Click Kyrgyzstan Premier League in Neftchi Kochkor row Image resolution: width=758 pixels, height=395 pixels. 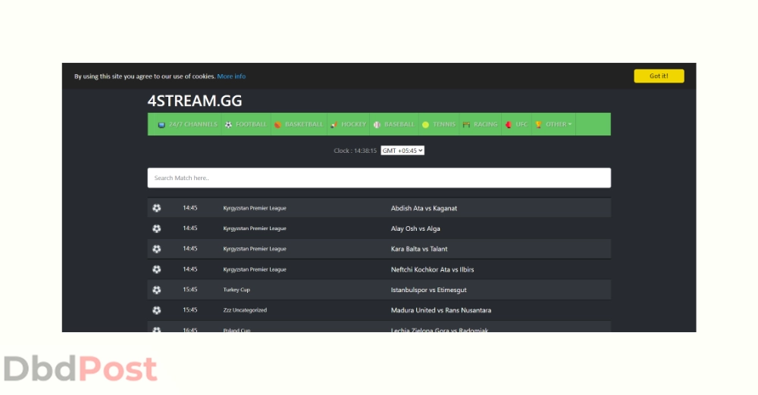[255, 269]
